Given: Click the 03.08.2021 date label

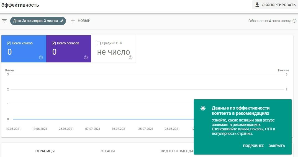Looking at the screenshot, I should [x=172, y=129].
